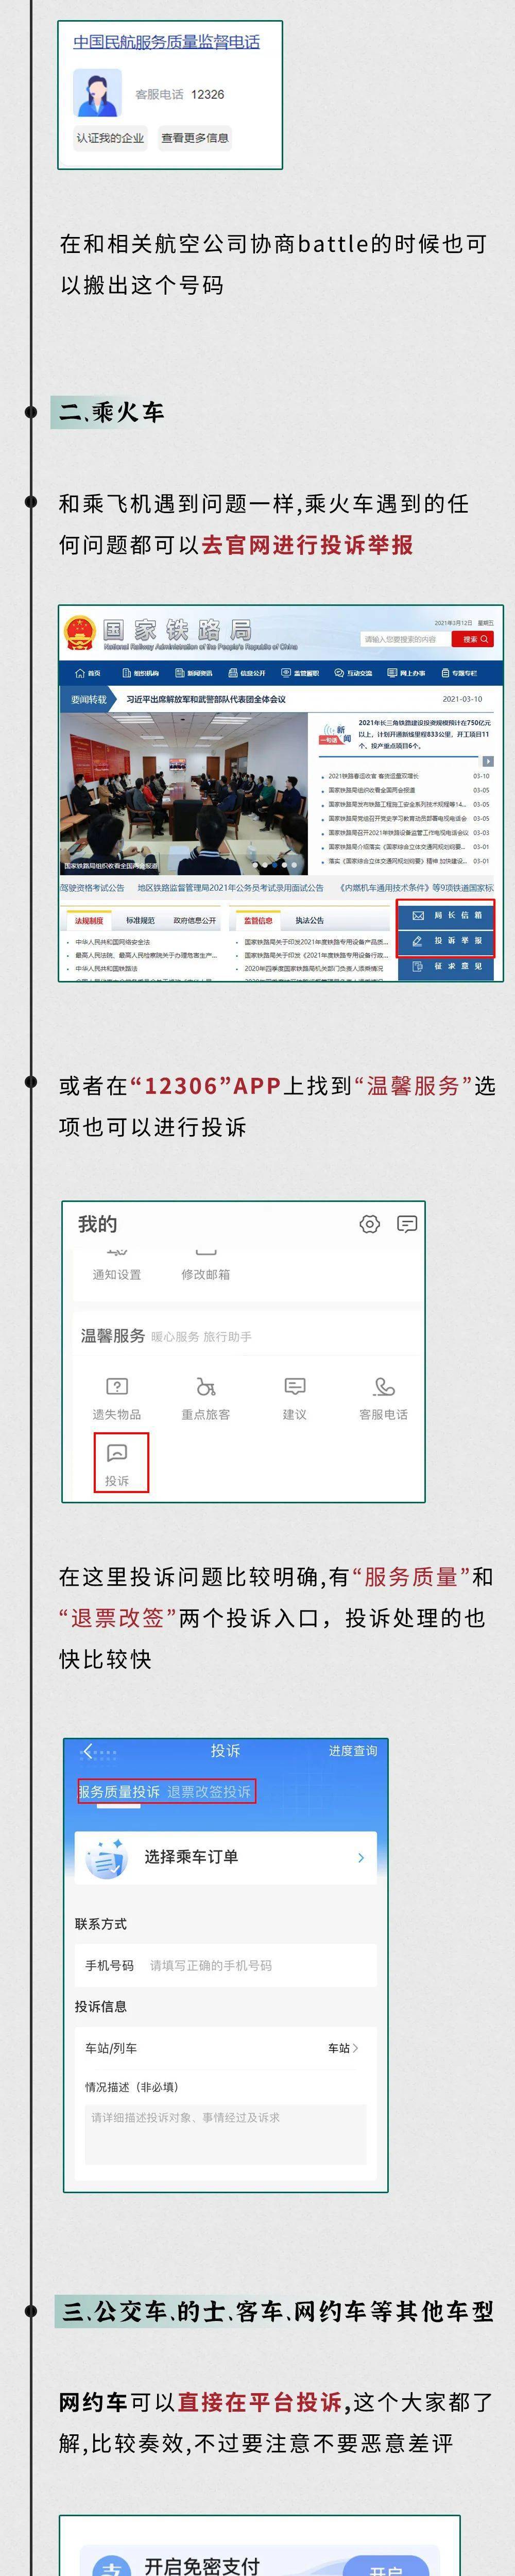
Task: Open the settings gear icon in 我的 header
Action: 370,1224
